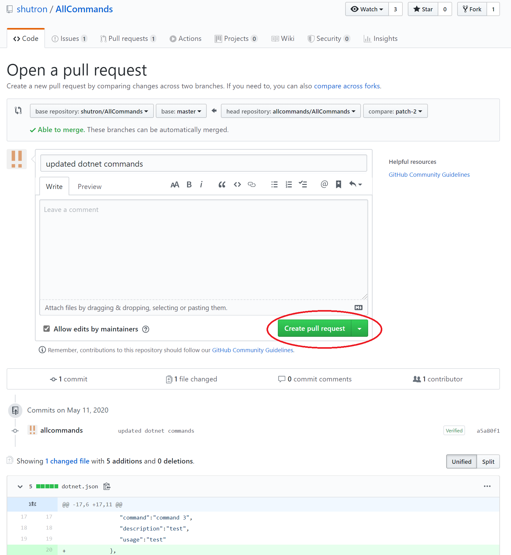Insert a bulleted list
Viewport: 511px width, 555px height.
(274, 185)
